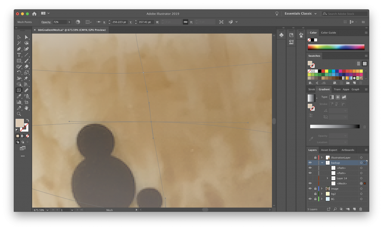Viewport: 383px width, 230px height.
Task: Create a new layer in the Layers panel
Action: click(x=354, y=209)
